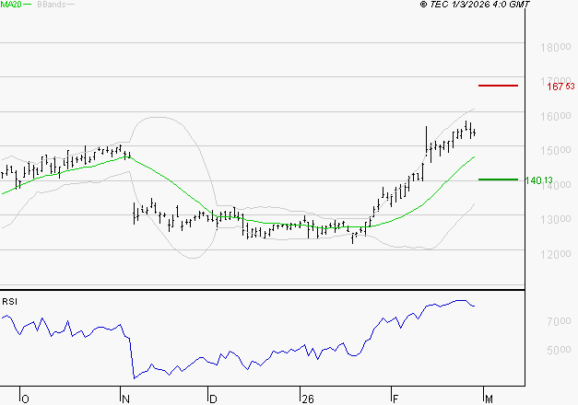Click the MA20 legend label
578x405 pixels.
11,5
